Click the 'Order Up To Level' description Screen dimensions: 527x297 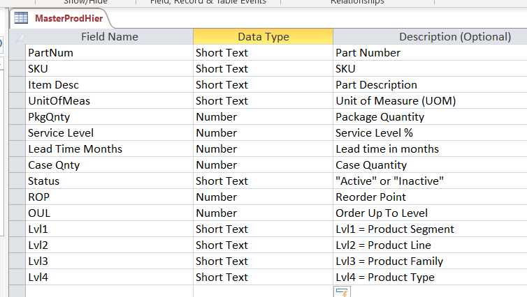point(431,213)
